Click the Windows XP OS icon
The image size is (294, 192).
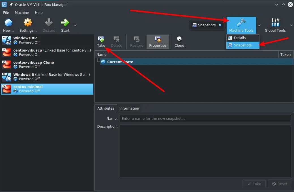click(7, 40)
